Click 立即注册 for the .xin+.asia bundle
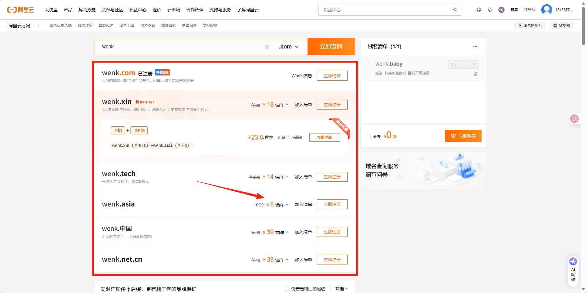The width and height of the screenshot is (586, 293). [325, 137]
